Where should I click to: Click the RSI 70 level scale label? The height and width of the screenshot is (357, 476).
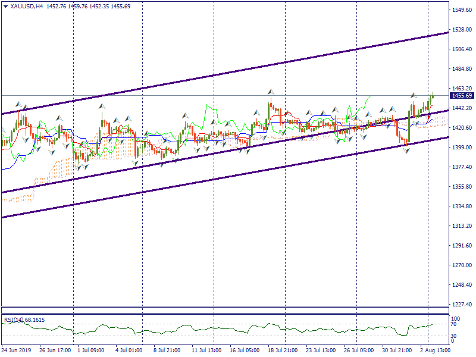tap(453, 325)
